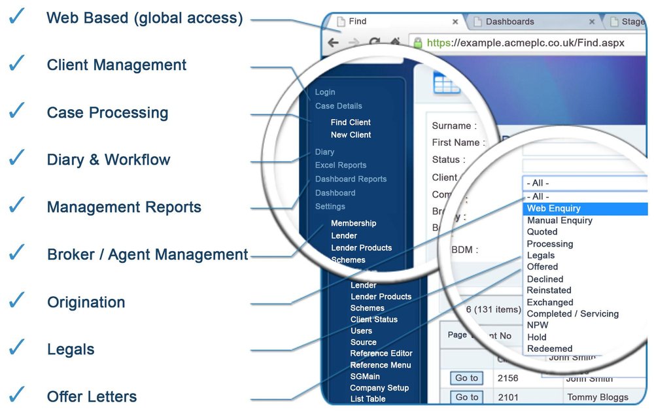The image size is (654, 412).
Task: Open New Client in sidebar
Action: coord(351,135)
